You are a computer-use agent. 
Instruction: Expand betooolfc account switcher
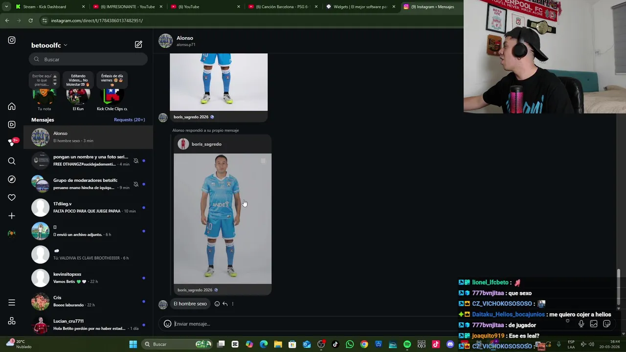49,45
